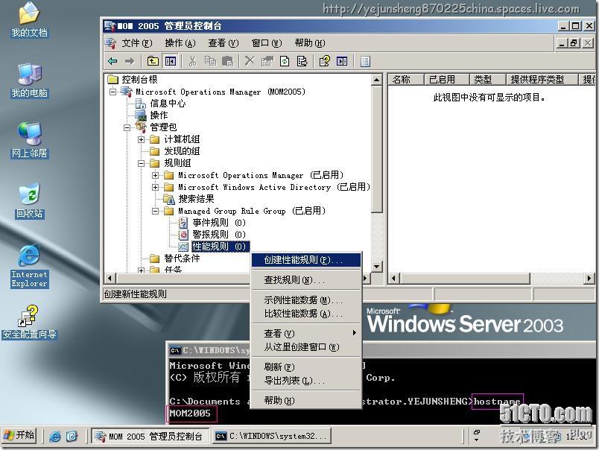599x450 pixels.
Task: Click tree pane vertical scrollbar down arrow
Action: pos(377,266)
